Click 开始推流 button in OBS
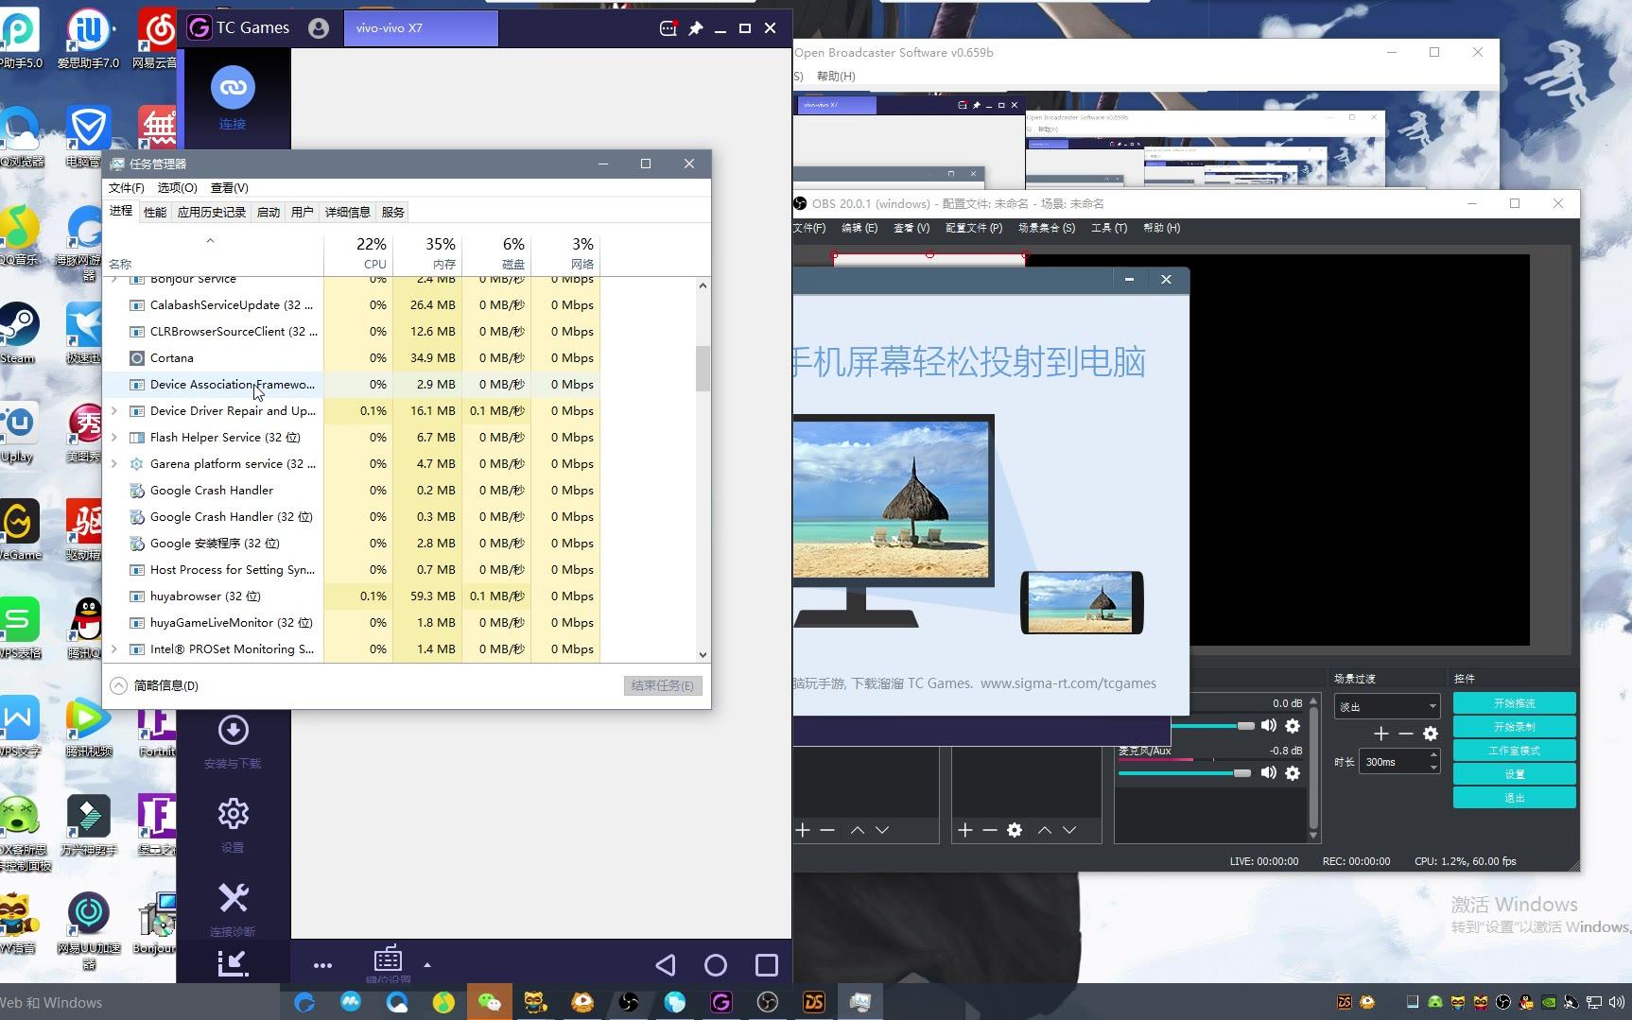Screen dimensions: 1632x1020 pyautogui.click(x=1514, y=703)
